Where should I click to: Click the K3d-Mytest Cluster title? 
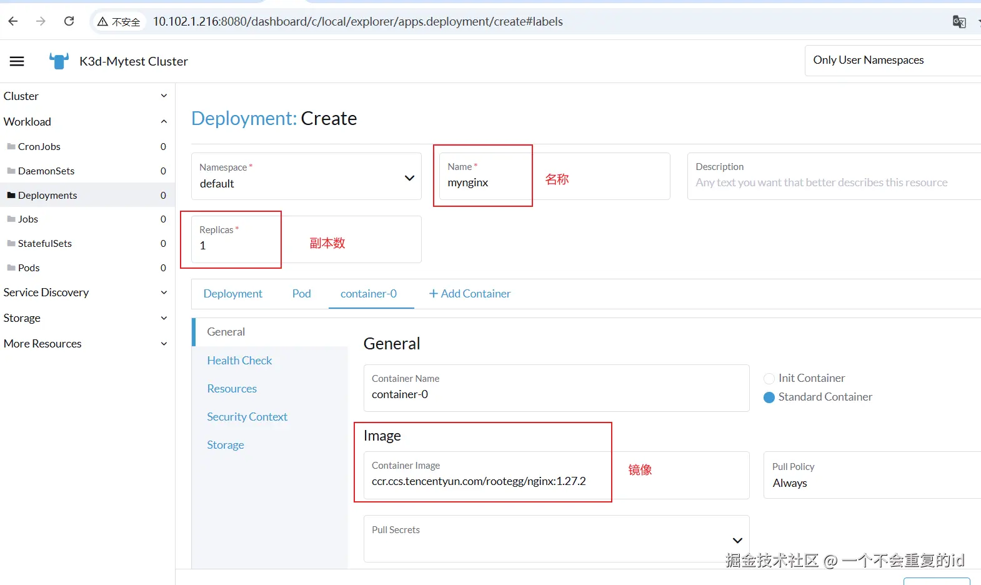point(134,61)
